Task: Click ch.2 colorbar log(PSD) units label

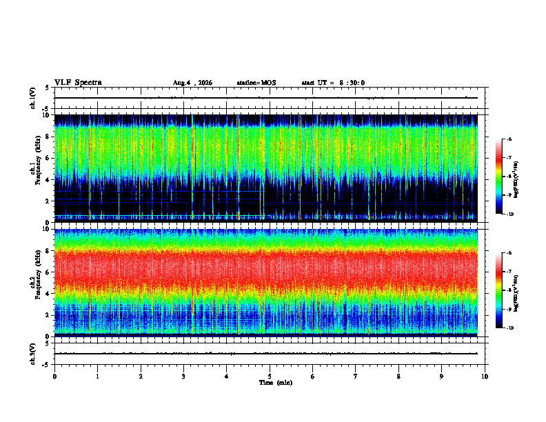Action: [516, 293]
